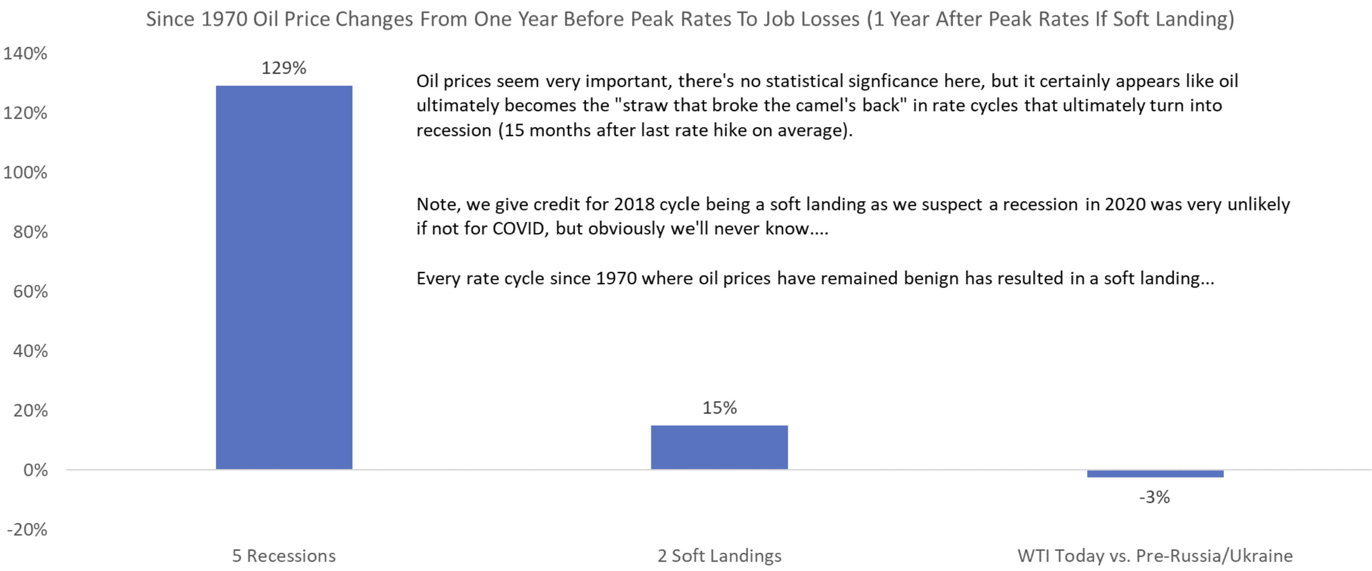The height and width of the screenshot is (571, 1372).
Task: Click the "Every rate cycle since 1970" text
Action: 815,278
